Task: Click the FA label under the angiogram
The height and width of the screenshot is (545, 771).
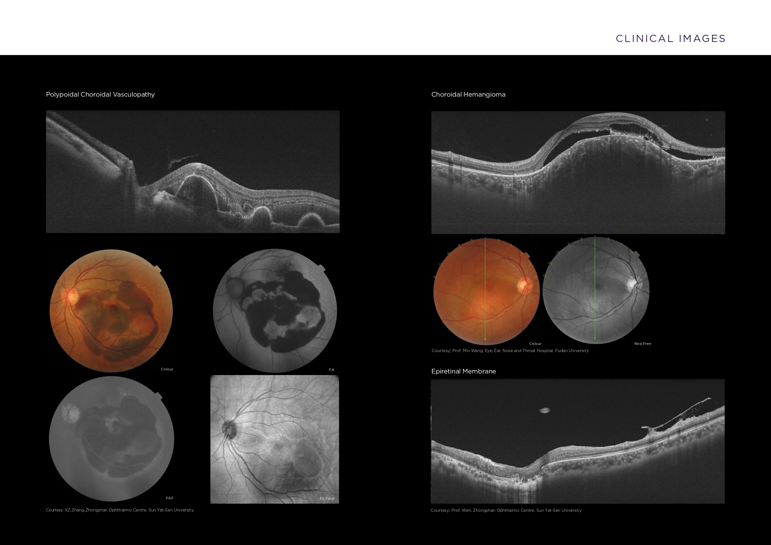Action: coord(332,370)
